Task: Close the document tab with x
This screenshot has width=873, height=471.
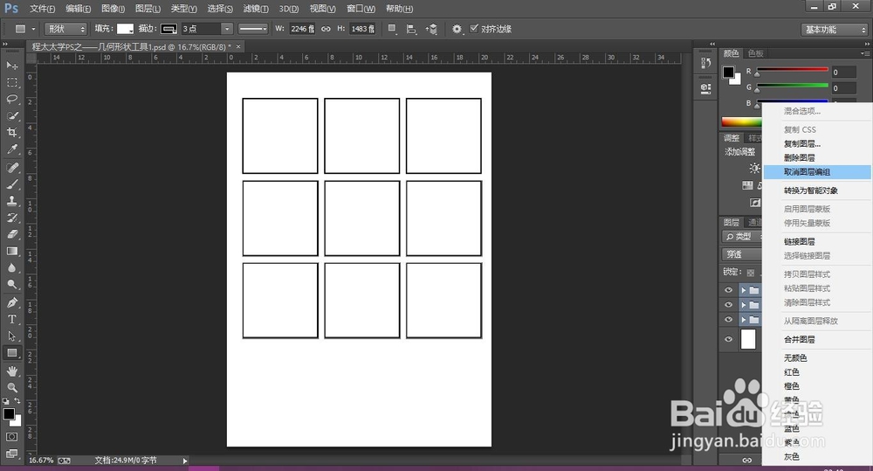Action: pos(238,47)
